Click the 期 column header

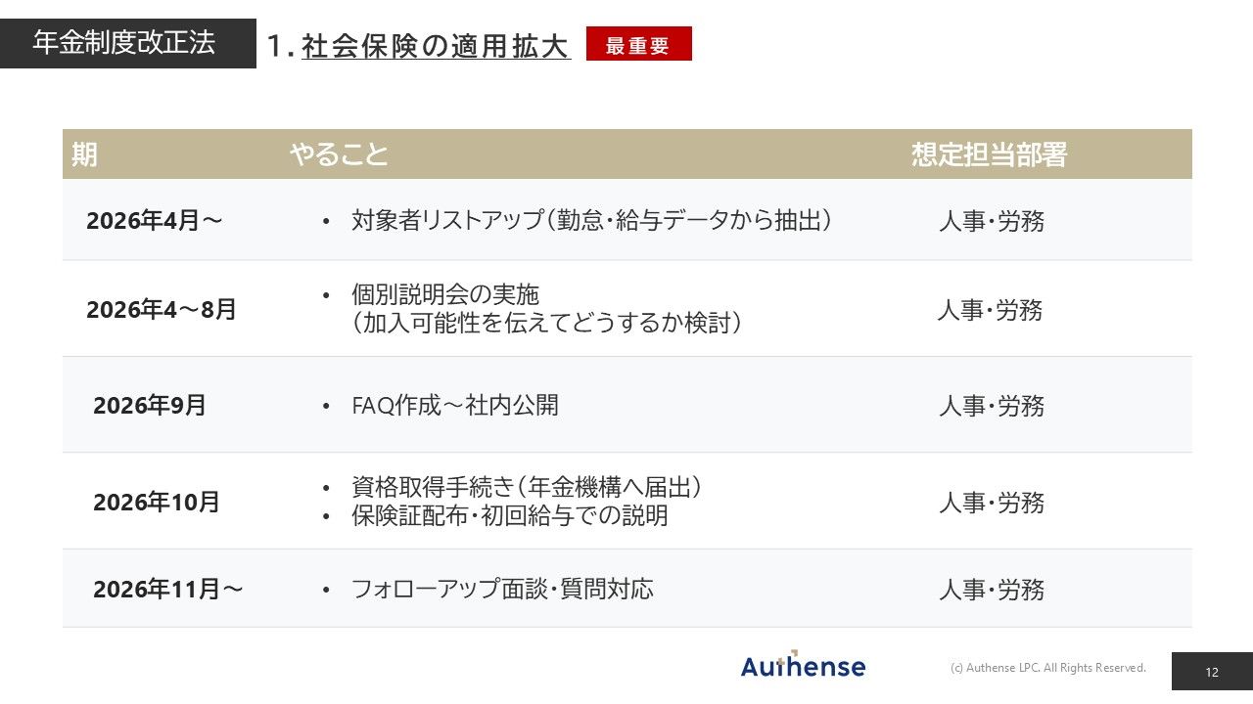point(84,154)
